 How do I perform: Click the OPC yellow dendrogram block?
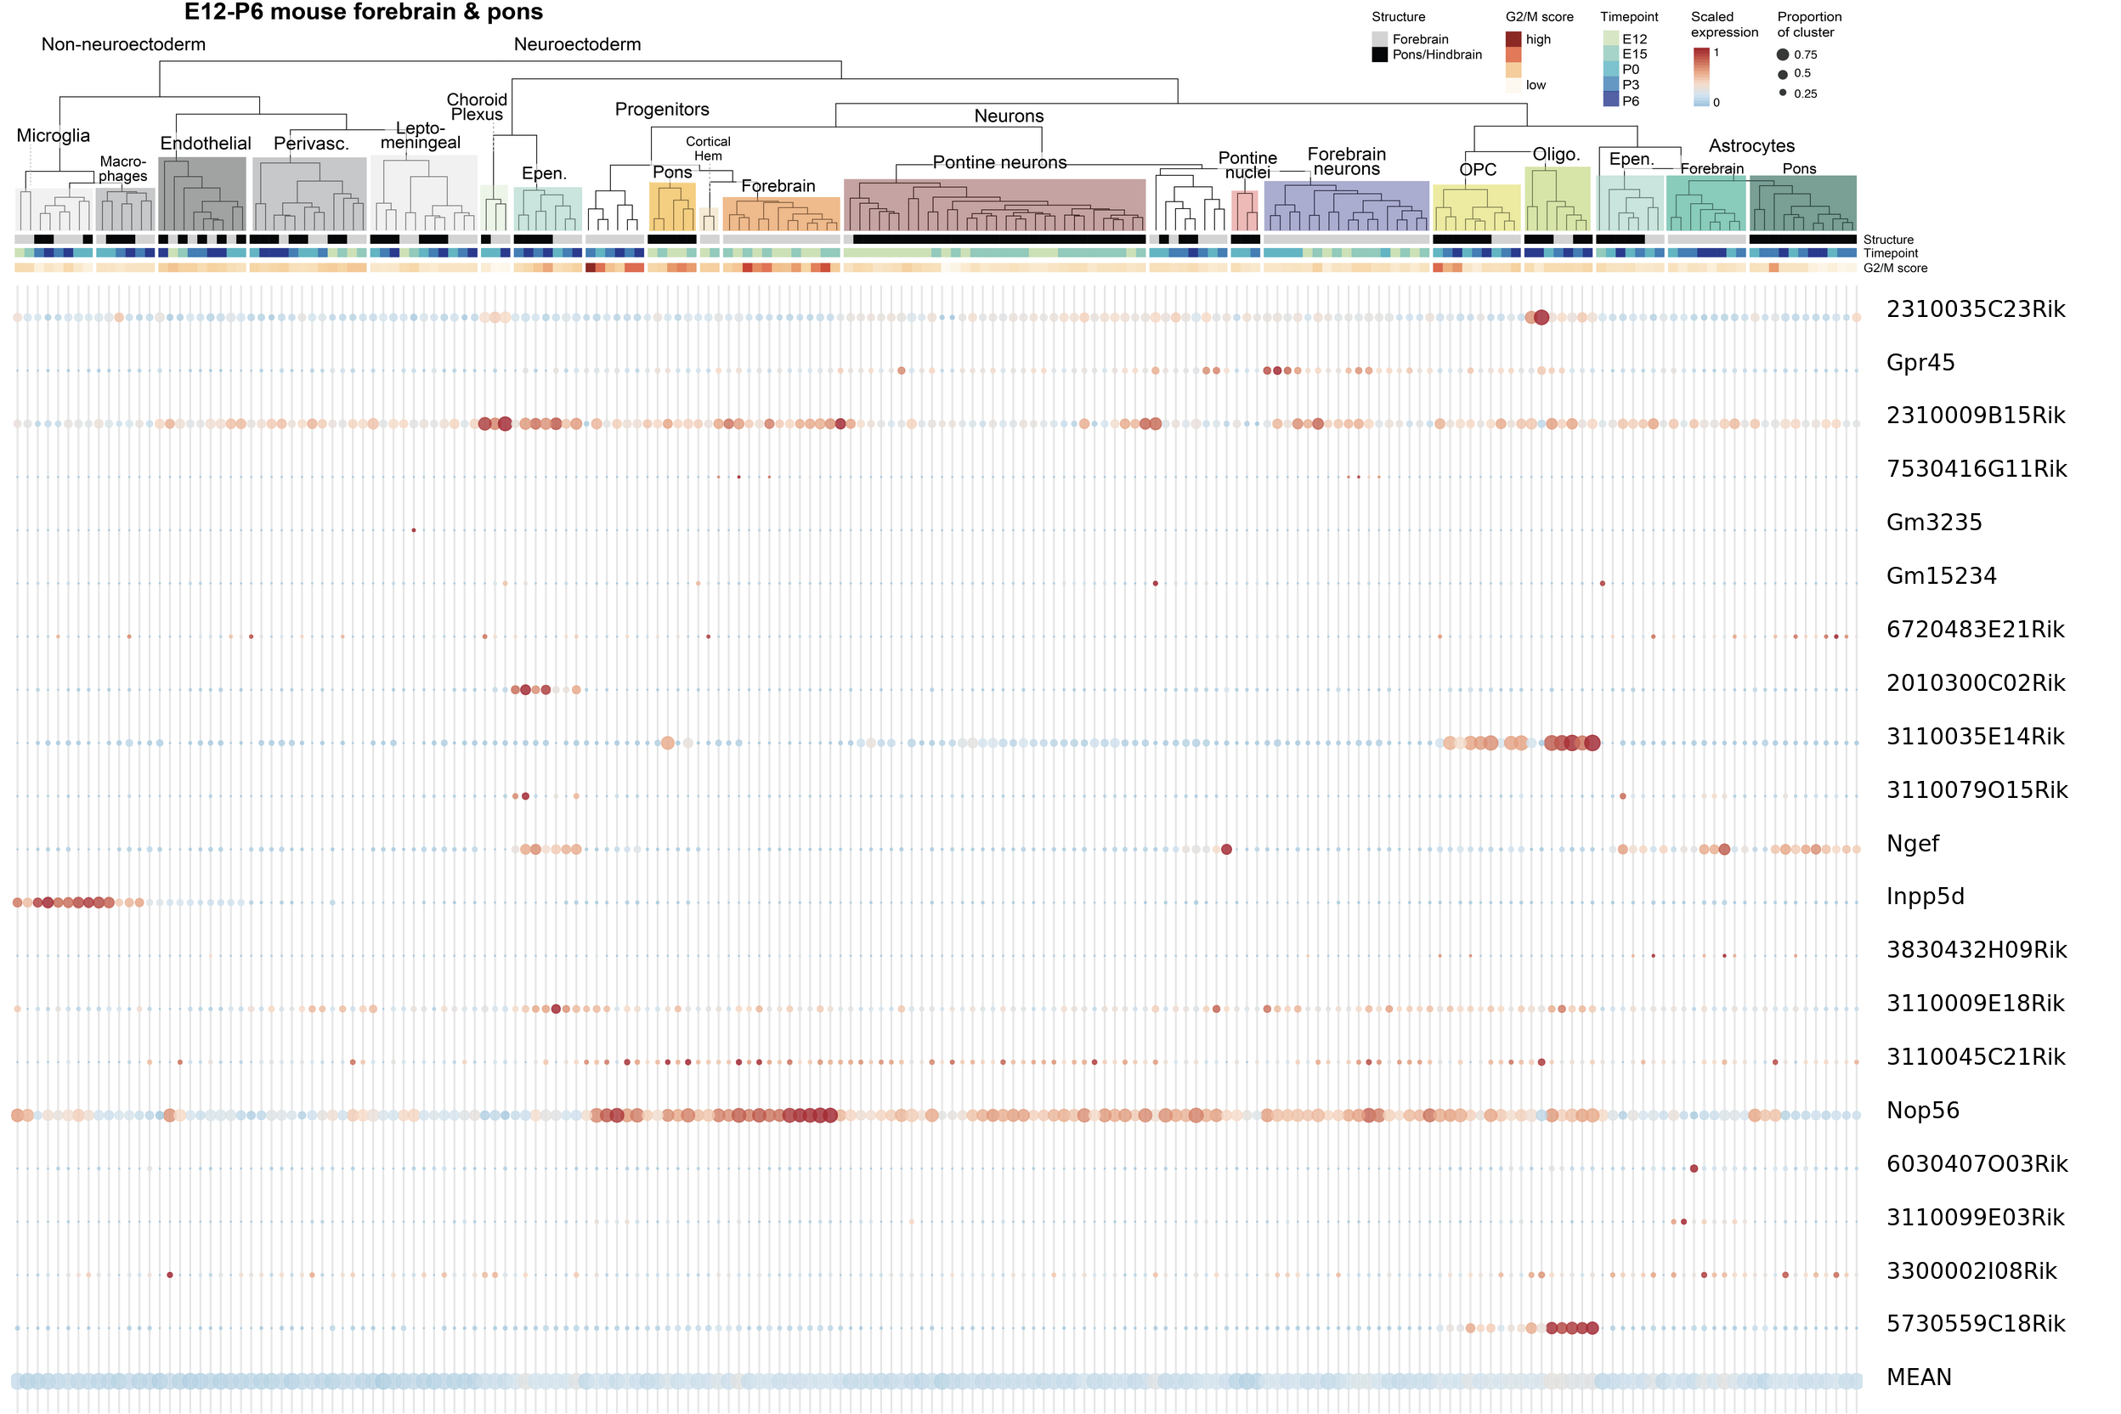[1476, 207]
